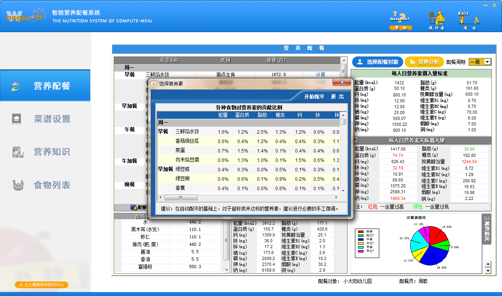The width and height of the screenshot is (502, 296).
Task: Click the 1244.04 视黄醇当量 value
Action: [x=469, y=162]
